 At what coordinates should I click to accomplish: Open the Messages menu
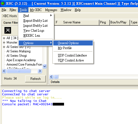(51, 10)
